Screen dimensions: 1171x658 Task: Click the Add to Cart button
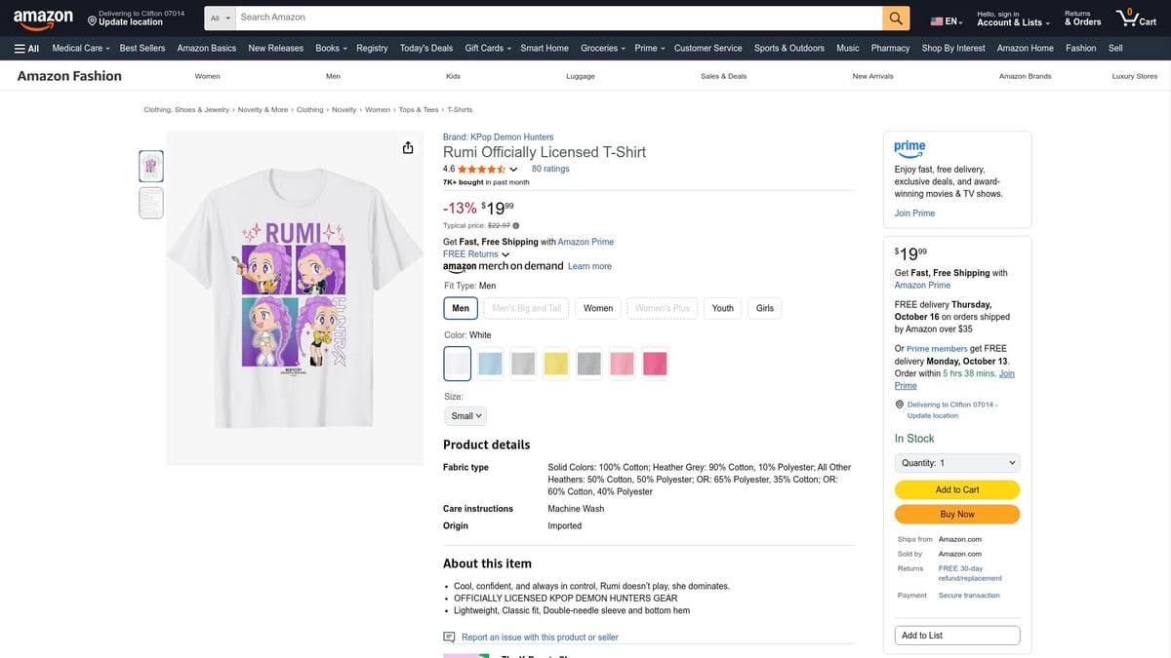point(956,489)
